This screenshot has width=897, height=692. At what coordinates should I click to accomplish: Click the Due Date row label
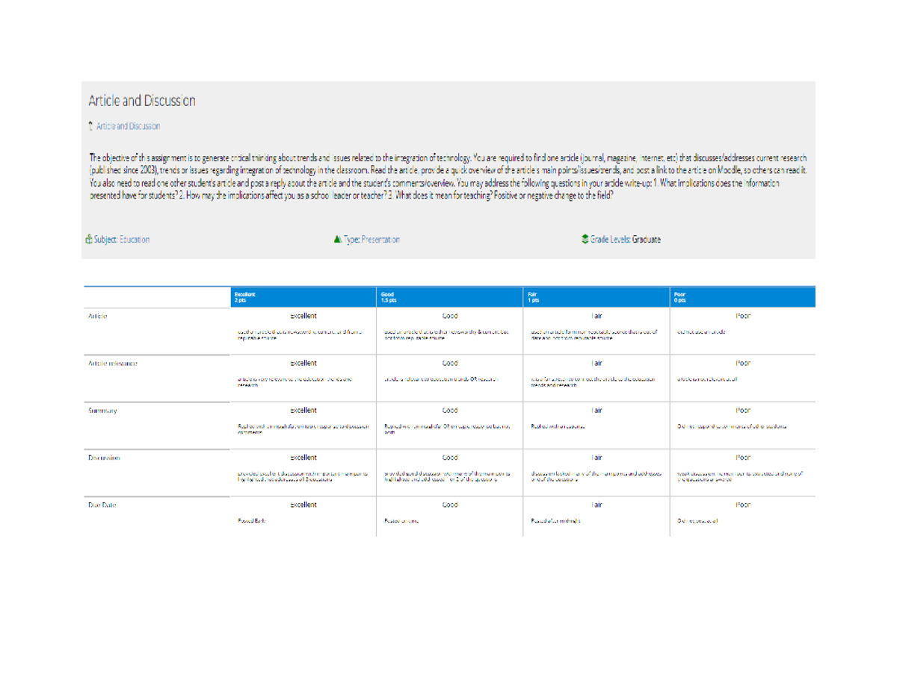click(x=103, y=505)
